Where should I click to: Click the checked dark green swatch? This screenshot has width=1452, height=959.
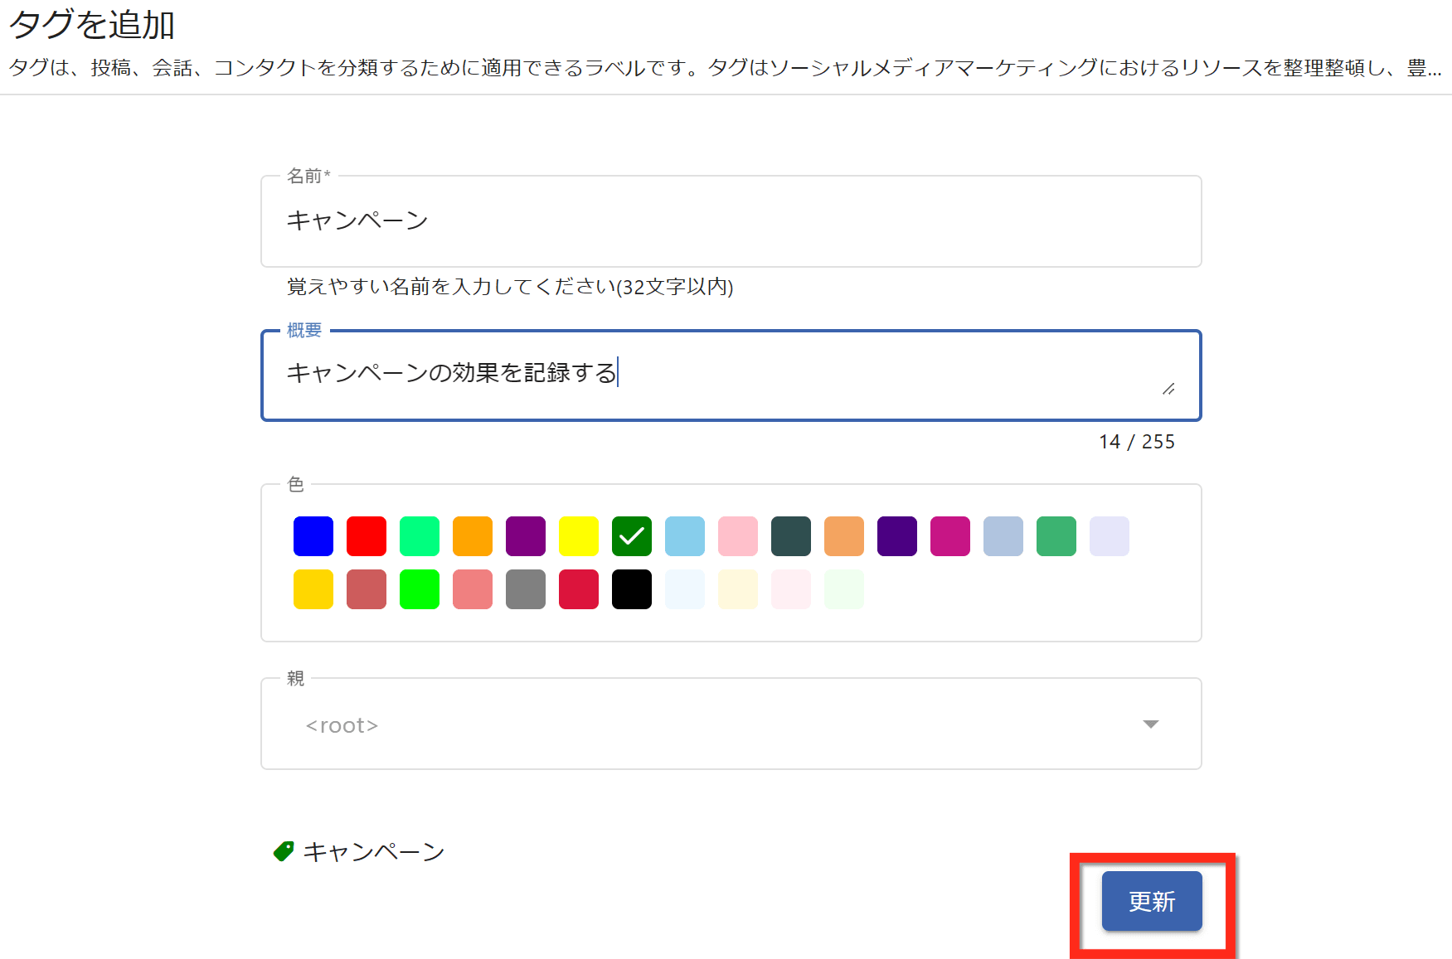coord(632,536)
